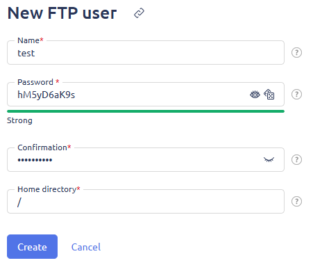Click the Create button
This screenshot has width=313, height=272.
pyautogui.click(x=32, y=246)
